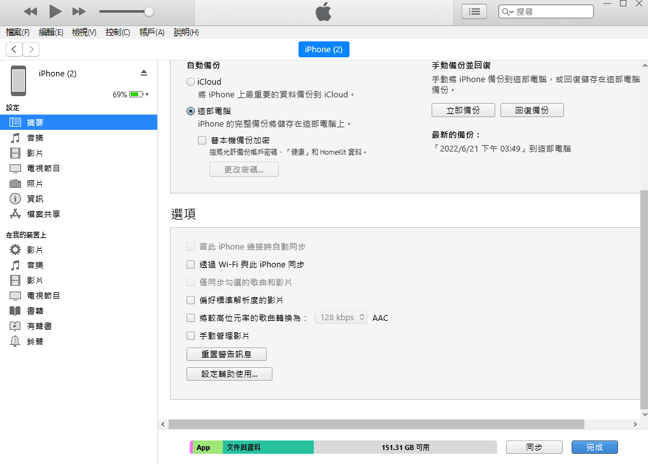Image resolution: width=648 pixels, height=464 pixels.
Task: Select 鈴聲 bell icon under my device
Action: click(x=15, y=341)
